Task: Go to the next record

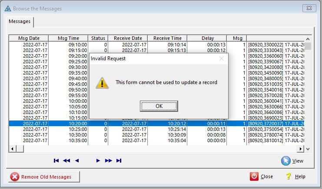Action: [98, 161]
